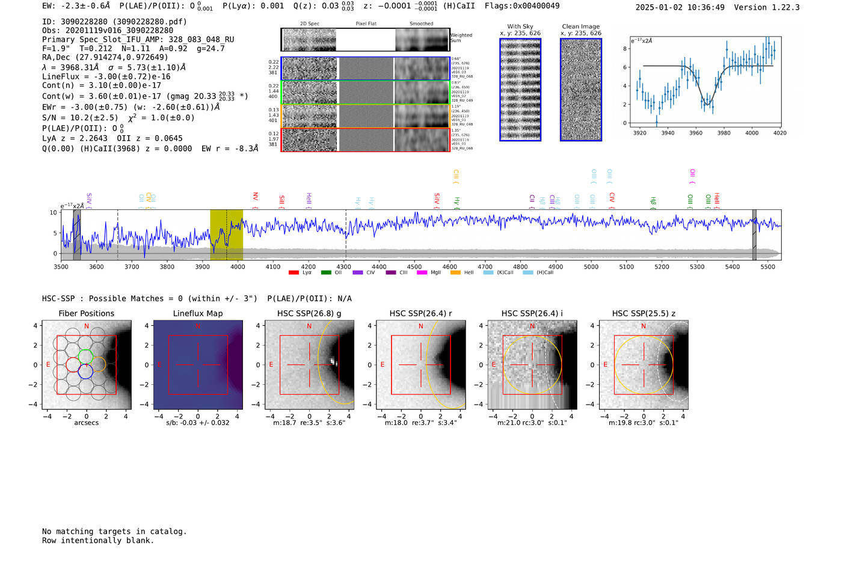Screen dimensions: 842x573
Task: Select the Row intentionally blank text
Action: tap(98, 541)
